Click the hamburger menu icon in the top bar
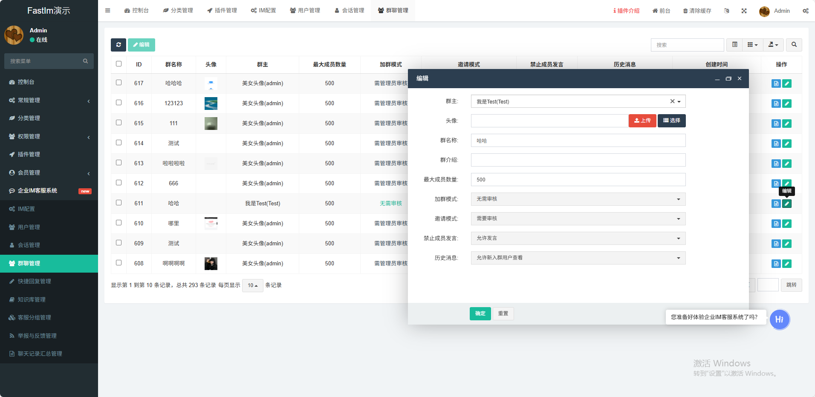The width and height of the screenshot is (815, 397). (x=108, y=11)
